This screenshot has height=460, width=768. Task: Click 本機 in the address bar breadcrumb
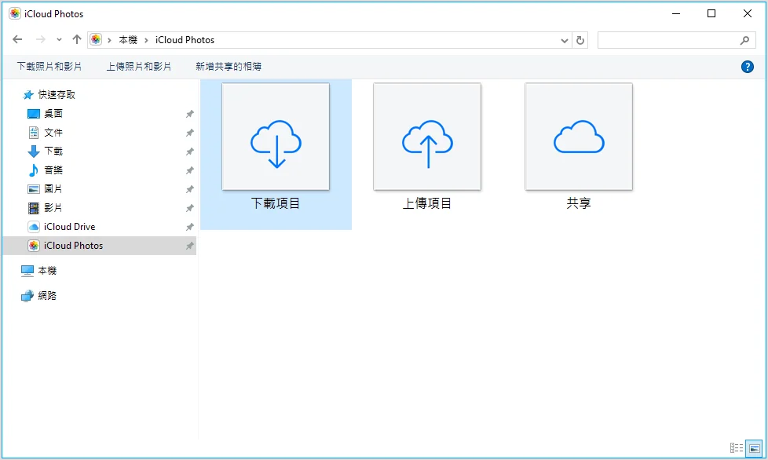(x=128, y=40)
